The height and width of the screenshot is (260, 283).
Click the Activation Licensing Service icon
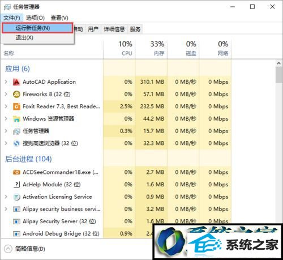(x=16, y=197)
